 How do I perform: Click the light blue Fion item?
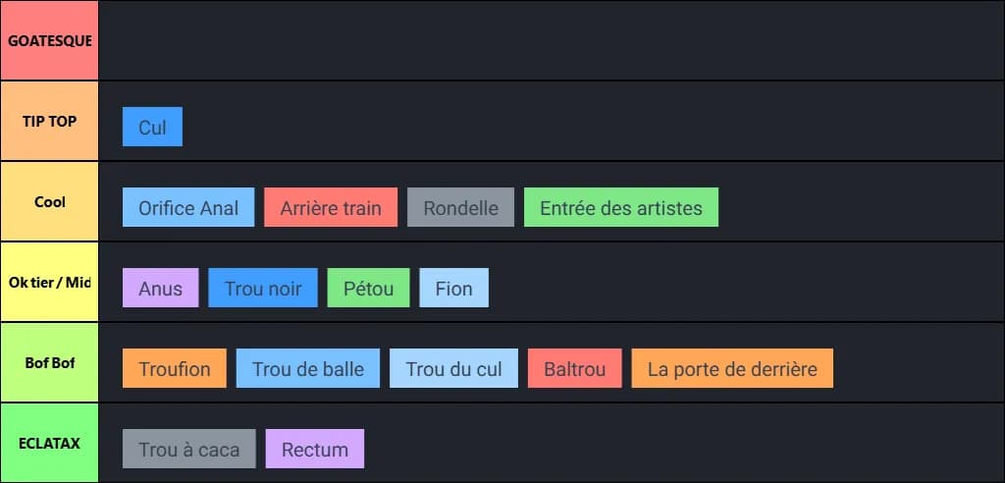coord(453,289)
